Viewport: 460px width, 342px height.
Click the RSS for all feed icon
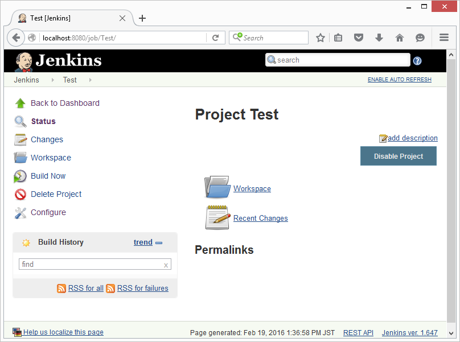(61, 289)
